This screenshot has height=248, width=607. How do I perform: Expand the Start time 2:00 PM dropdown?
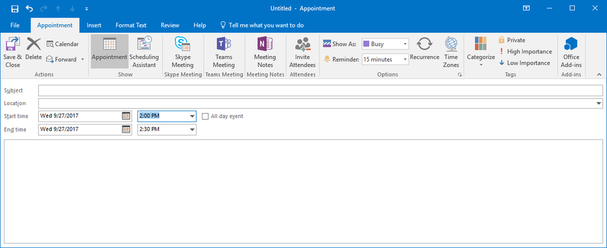[x=192, y=116]
